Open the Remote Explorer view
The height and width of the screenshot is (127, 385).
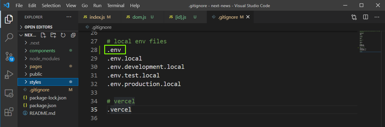[x=9, y=93]
